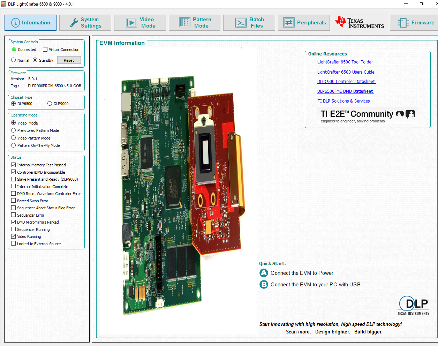
Task: Click the play icon on Video Mode
Action: point(131,23)
